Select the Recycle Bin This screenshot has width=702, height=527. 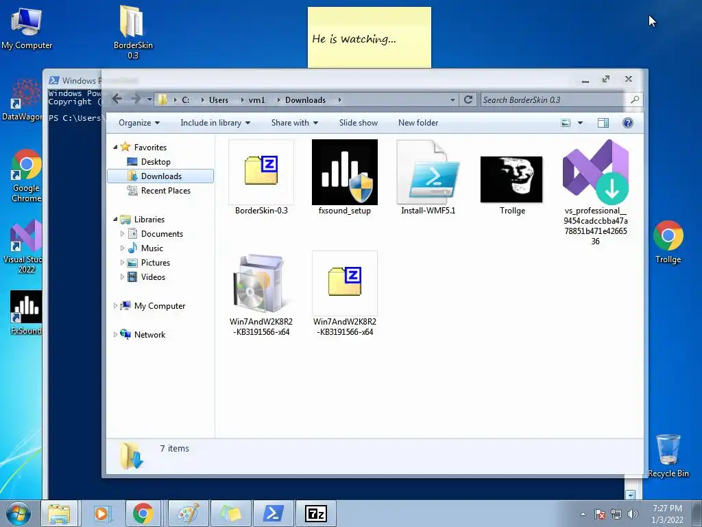pyautogui.click(x=668, y=456)
